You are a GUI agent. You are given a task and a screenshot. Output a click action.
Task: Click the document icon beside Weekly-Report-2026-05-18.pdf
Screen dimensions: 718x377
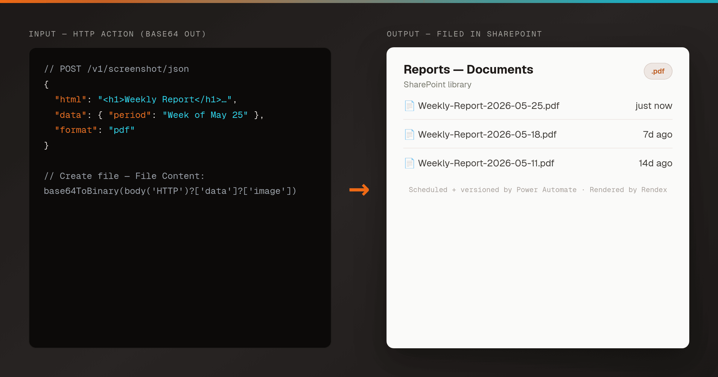click(409, 134)
